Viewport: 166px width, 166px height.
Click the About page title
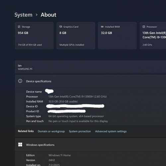click(48, 15)
